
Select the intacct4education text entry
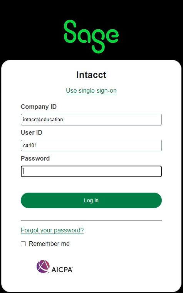(43, 120)
